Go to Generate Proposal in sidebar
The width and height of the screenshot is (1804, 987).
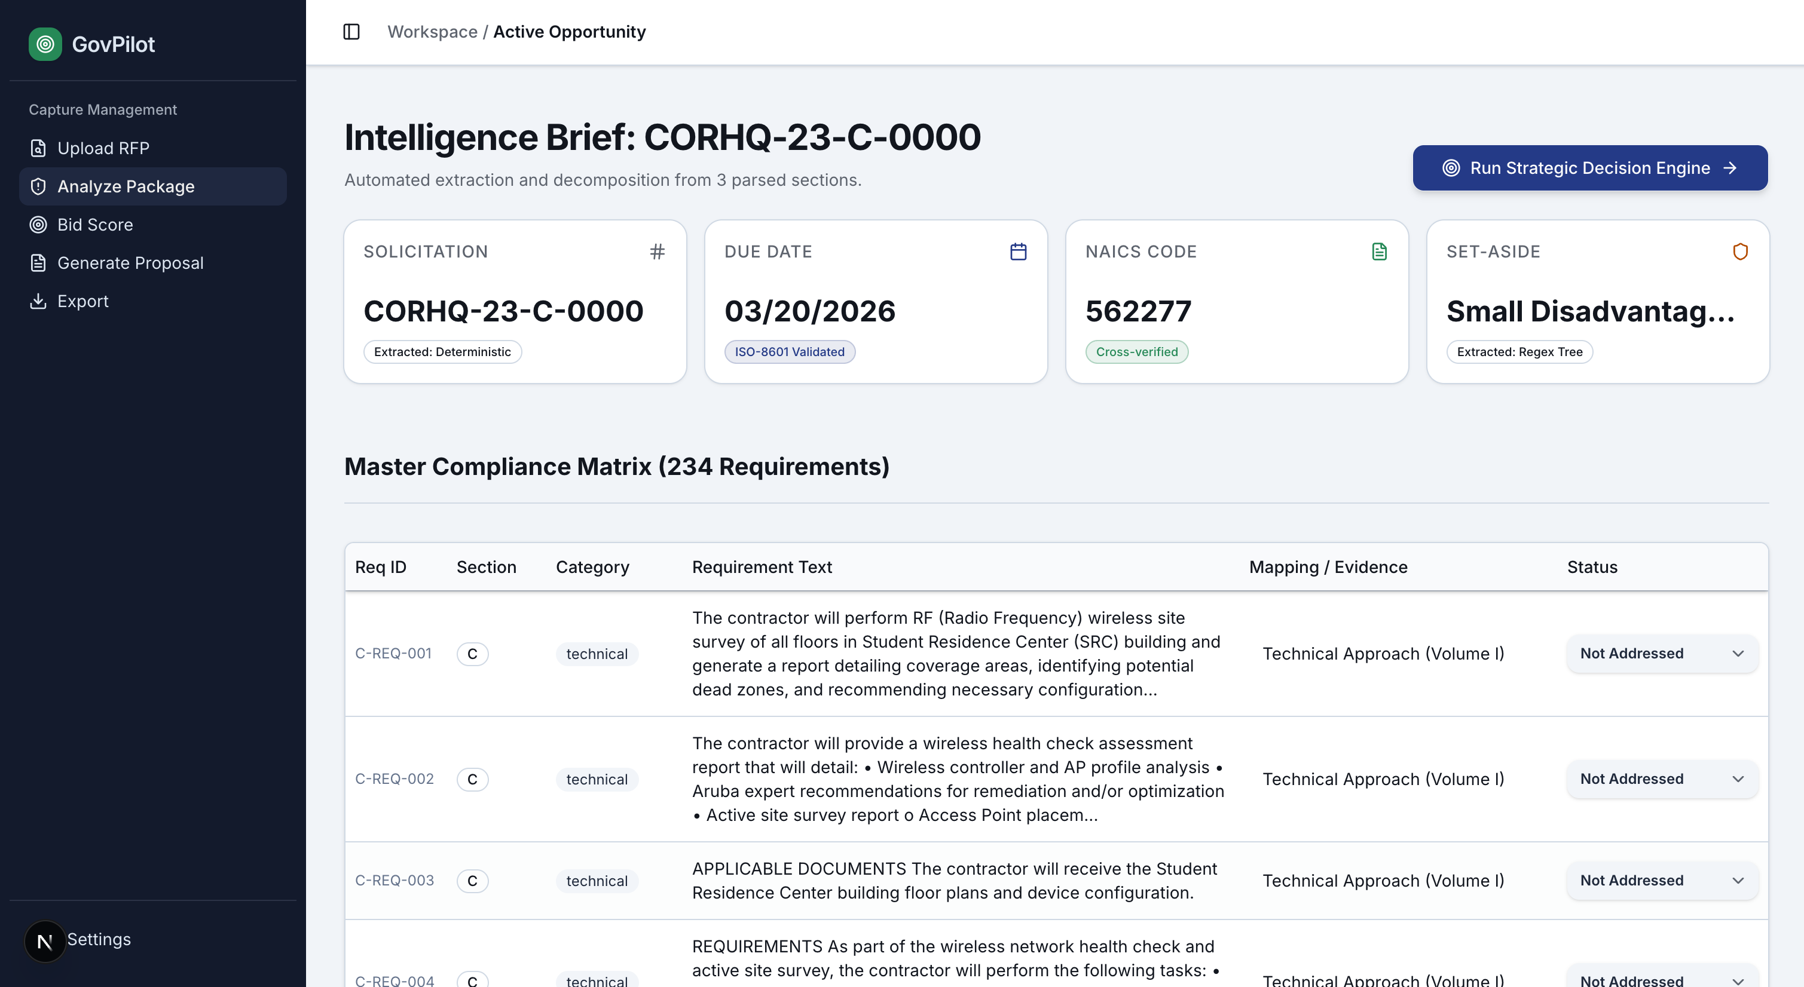point(130,263)
